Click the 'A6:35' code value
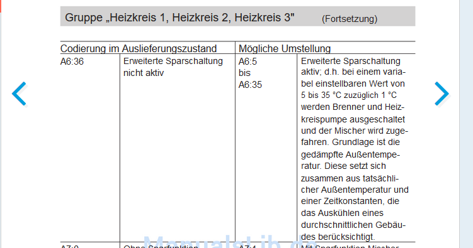The height and width of the screenshot is (248, 473). click(250, 85)
